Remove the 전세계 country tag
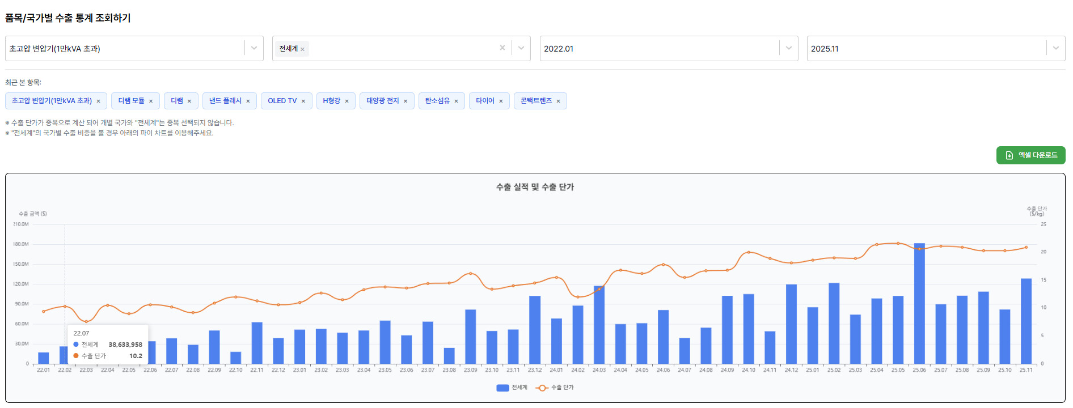The image size is (1073, 408). click(303, 49)
